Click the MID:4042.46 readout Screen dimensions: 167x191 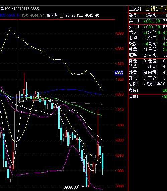point(88,15)
